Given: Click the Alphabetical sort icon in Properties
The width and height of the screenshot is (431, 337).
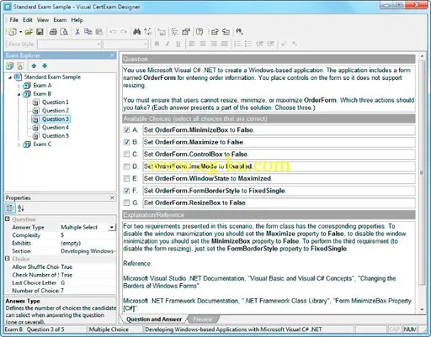Looking at the screenshot, I should coord(21,208).
